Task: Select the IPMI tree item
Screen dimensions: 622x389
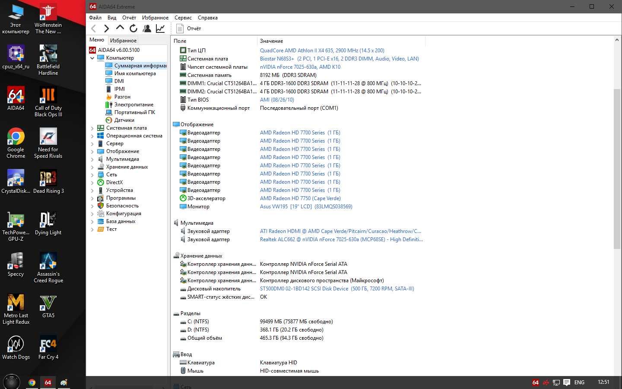Action: 115,89
